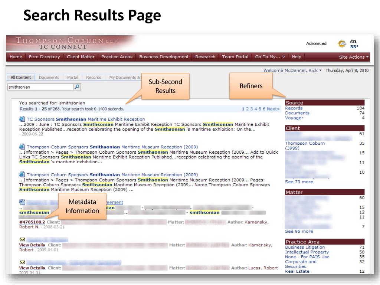Switch to the Documents search tab

(49, 77)
